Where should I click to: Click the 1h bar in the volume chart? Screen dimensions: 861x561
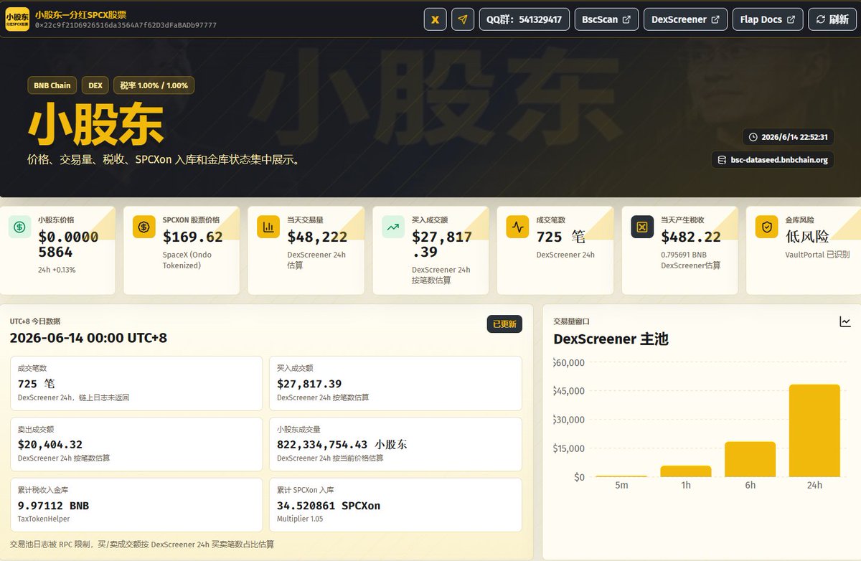coord(686,471)
